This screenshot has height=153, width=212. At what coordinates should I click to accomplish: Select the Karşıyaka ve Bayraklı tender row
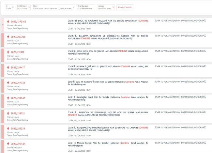click(x=108, y=129)
